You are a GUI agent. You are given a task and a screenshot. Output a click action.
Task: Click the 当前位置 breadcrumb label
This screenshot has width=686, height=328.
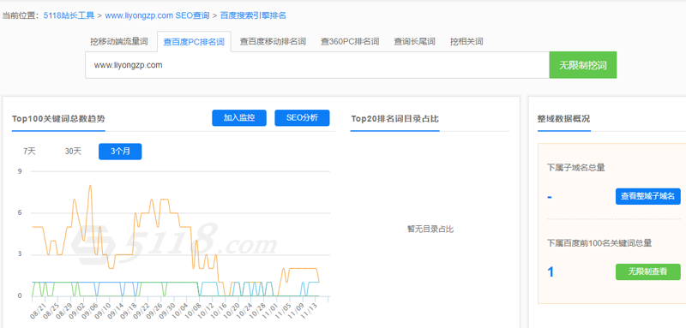point(21,15)
